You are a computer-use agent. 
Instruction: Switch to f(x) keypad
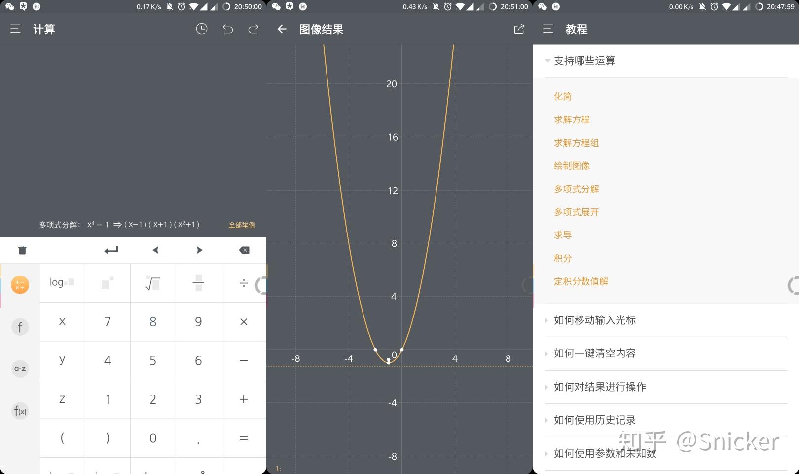coord(20,411)
